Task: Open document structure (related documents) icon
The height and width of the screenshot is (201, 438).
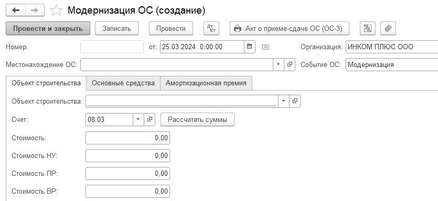Action: [x=368, y=28]
